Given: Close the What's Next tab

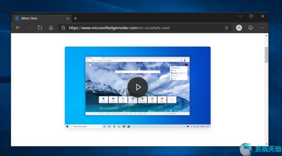Looking at the screenshot, I should coord(68,18).
